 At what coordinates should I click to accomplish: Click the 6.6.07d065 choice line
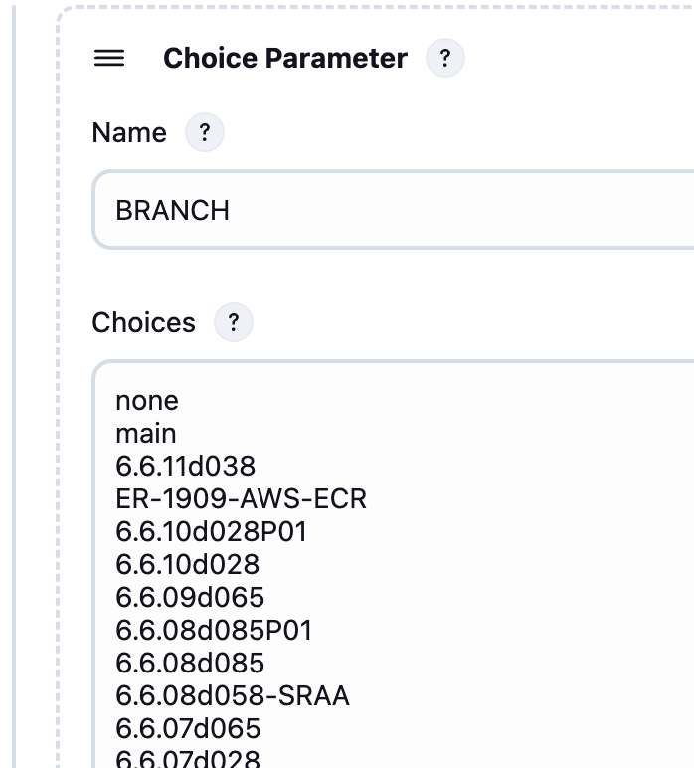coord(188,729)
